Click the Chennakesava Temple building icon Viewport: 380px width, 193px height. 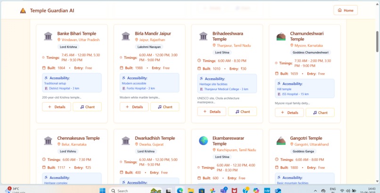click(48, 141)
